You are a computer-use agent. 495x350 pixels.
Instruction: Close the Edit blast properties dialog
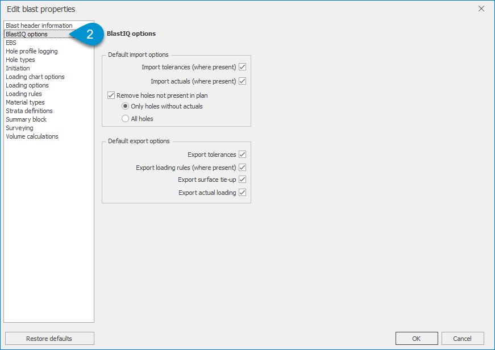pos(481,9)
